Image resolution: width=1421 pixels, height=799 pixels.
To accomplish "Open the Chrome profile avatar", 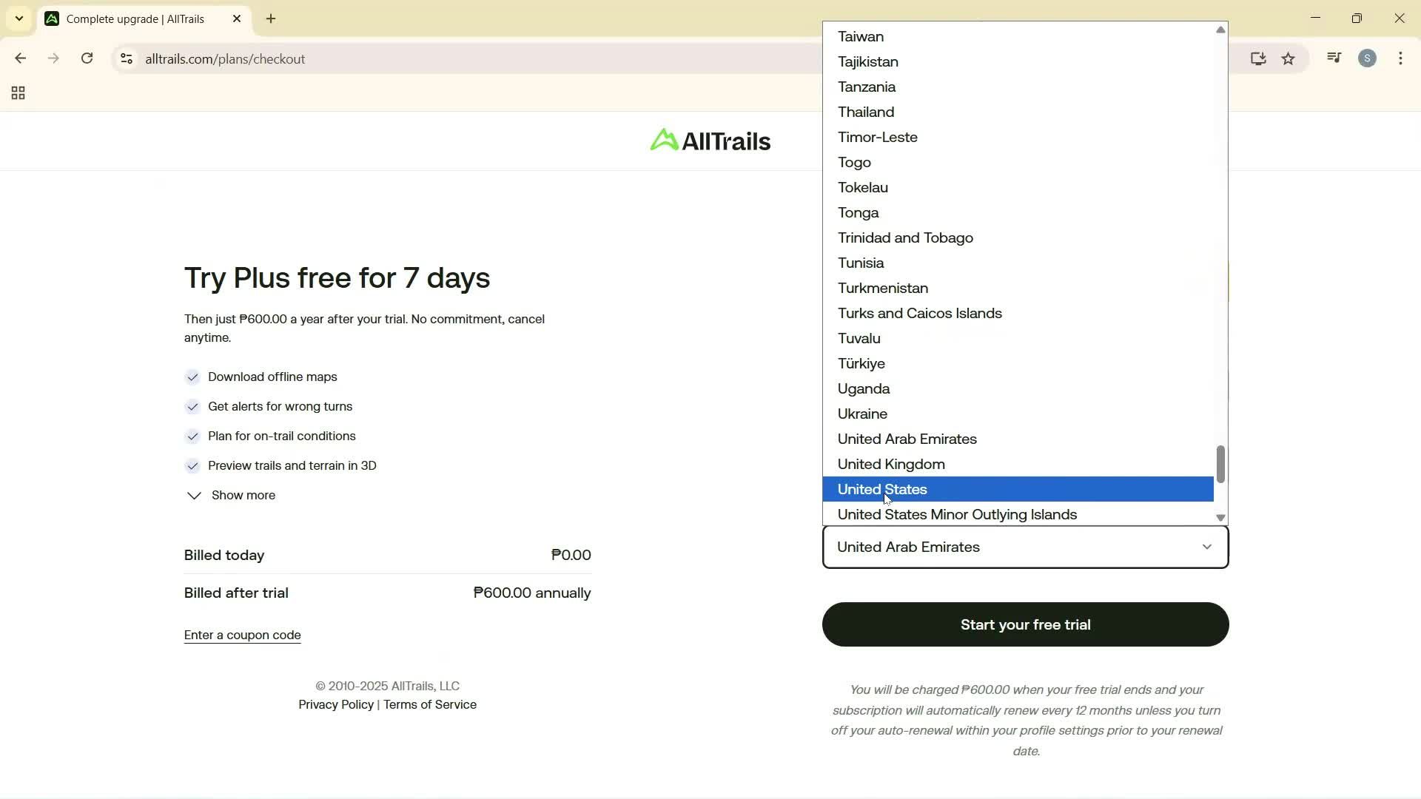I will (1368, 58).
